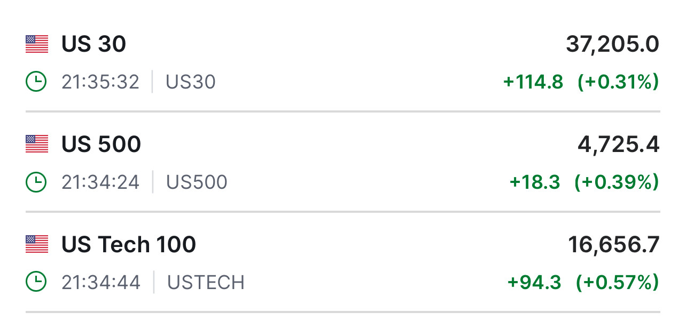Click the +114.8 point change
The image size is (686, 328).
coord(533,82)
